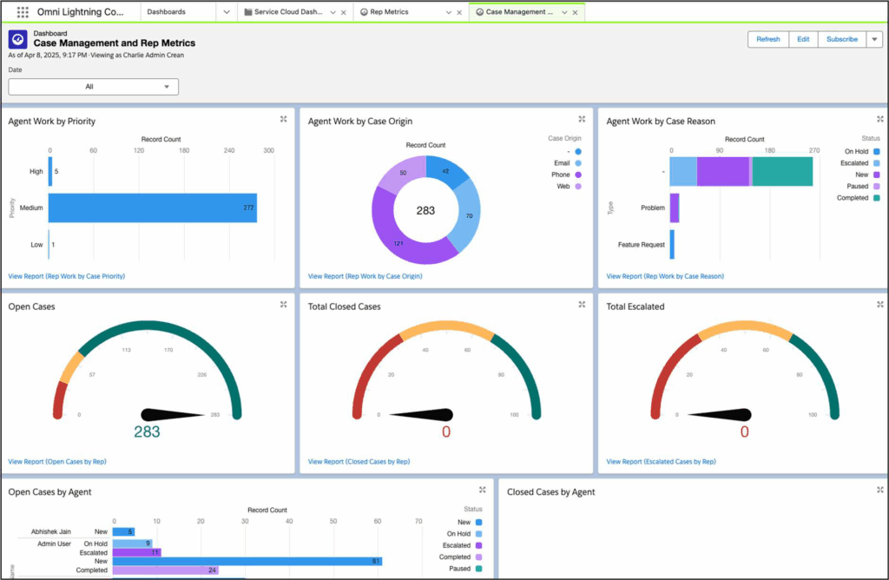Close the Service Cloud Dashboard tab
Image resolution: width=889 pixels, height=580 pixels.
click(344, 13)
